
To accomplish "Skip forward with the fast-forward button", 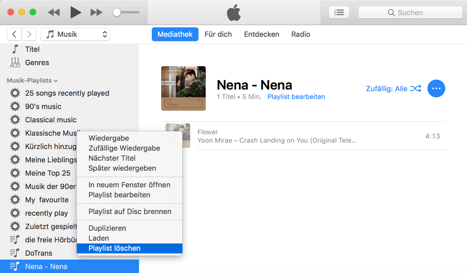I will coord(96,12).
